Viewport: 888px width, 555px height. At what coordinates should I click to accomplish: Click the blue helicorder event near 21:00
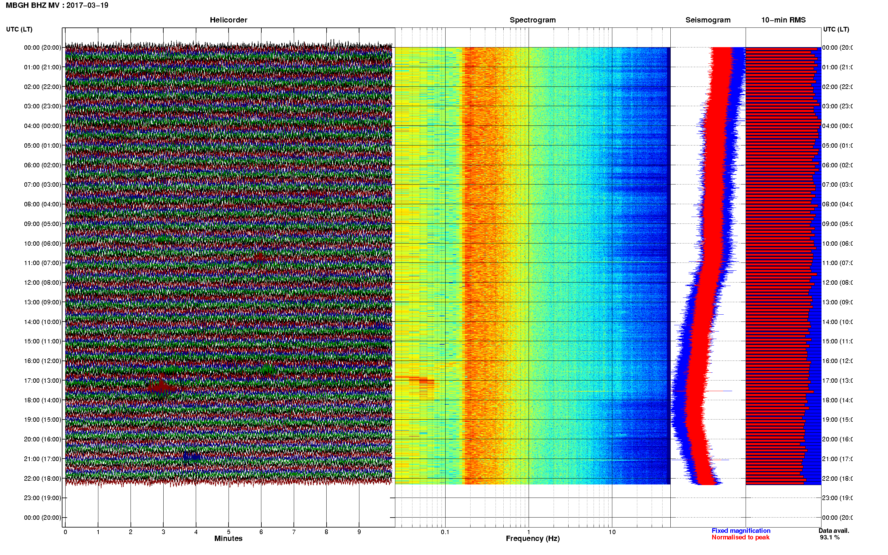coord(192,457)
